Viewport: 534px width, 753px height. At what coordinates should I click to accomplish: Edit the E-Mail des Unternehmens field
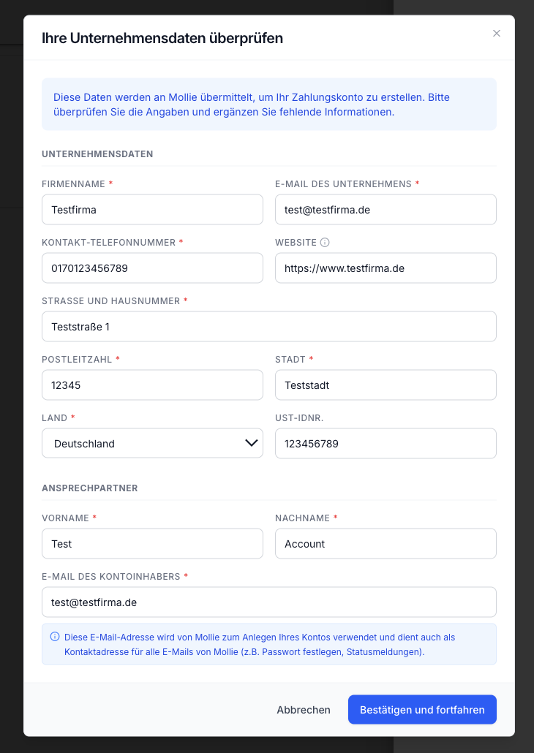coord(386,209)
